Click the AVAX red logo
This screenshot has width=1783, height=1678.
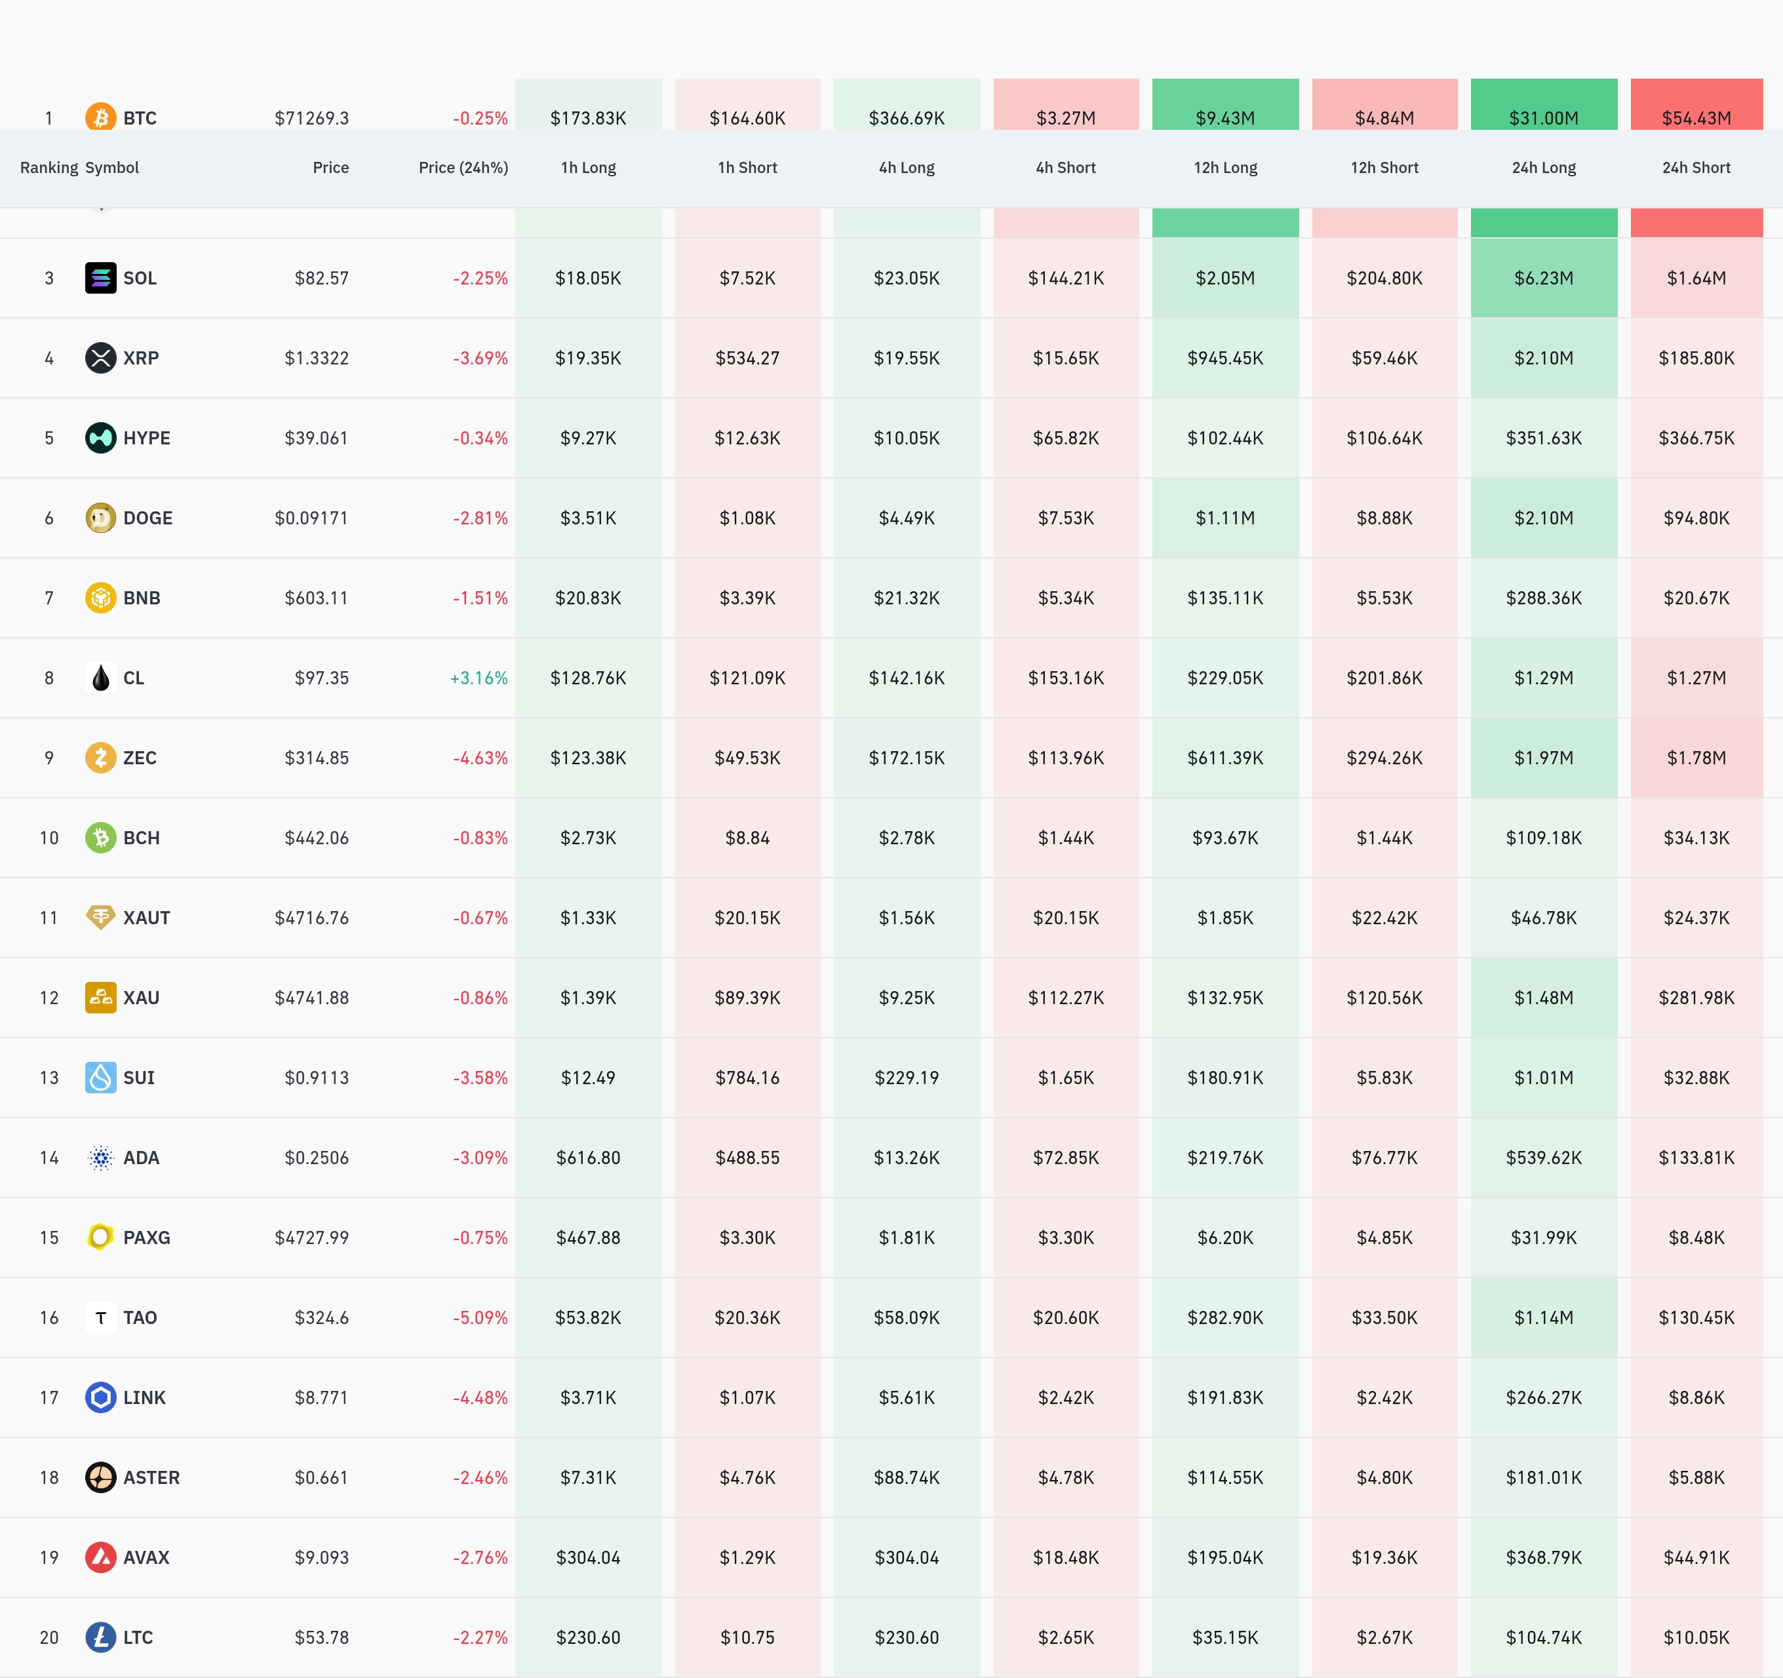[100, 1557]
